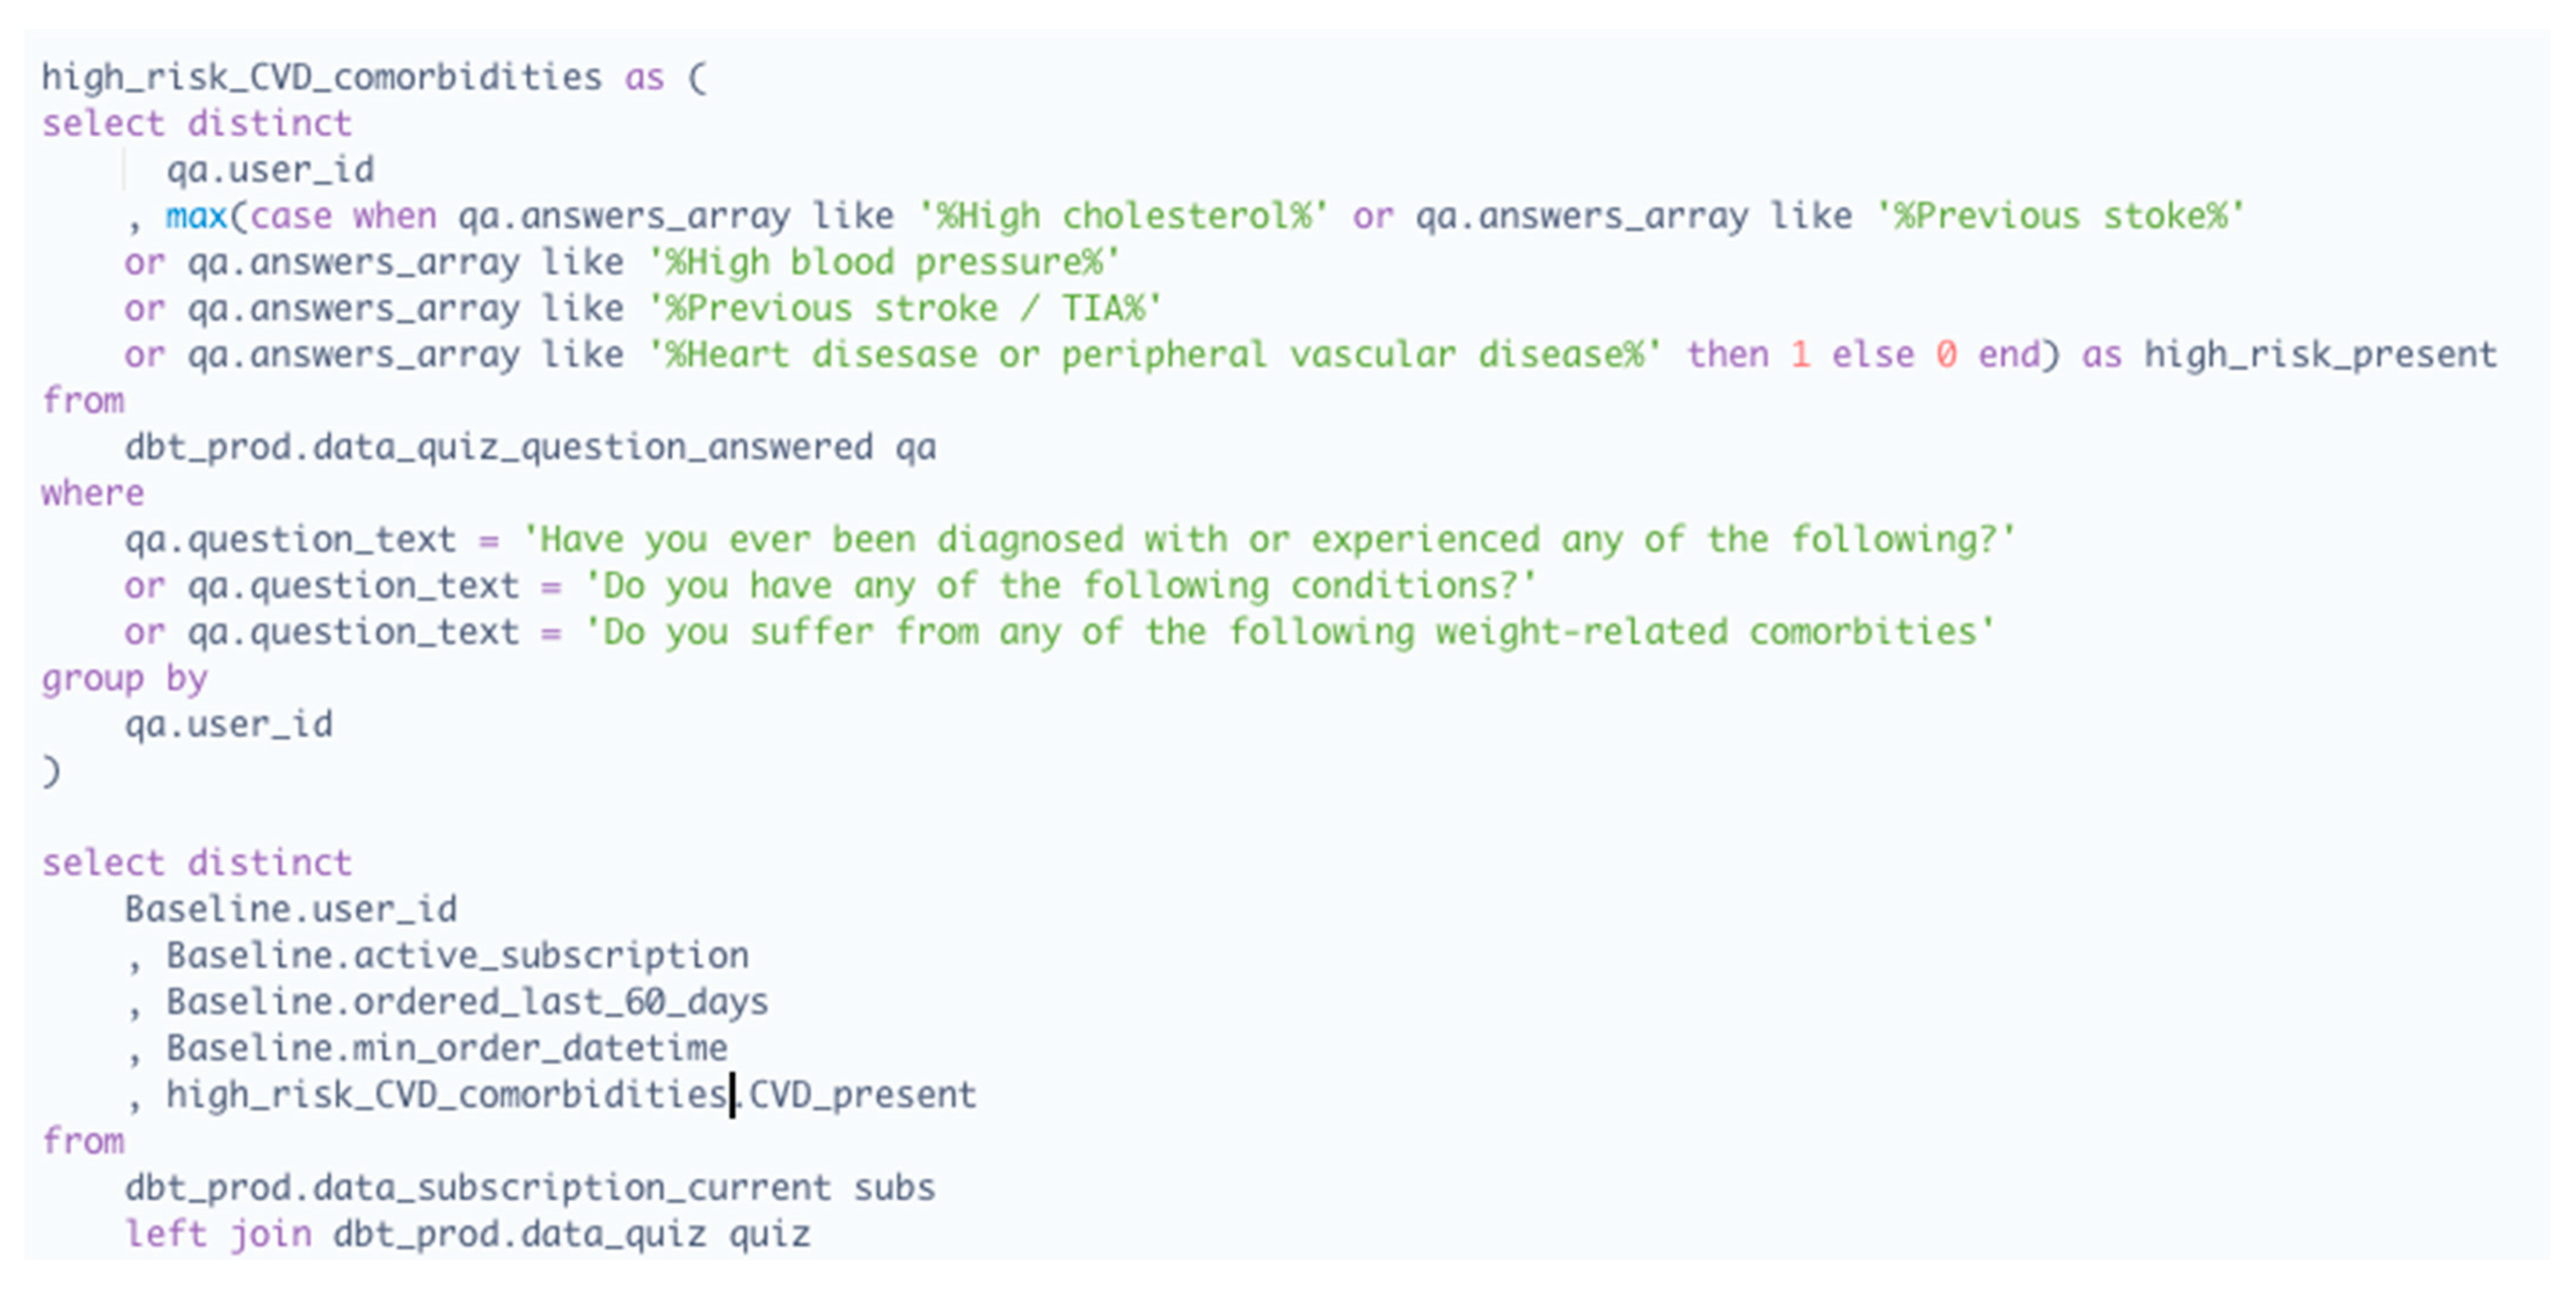Screen dimensions: 2576x1289
Task: Click the where keyword
Action: tap(92, 493)
